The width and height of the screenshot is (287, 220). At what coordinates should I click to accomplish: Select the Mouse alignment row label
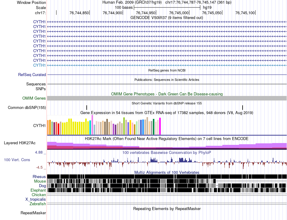[40, 181]
